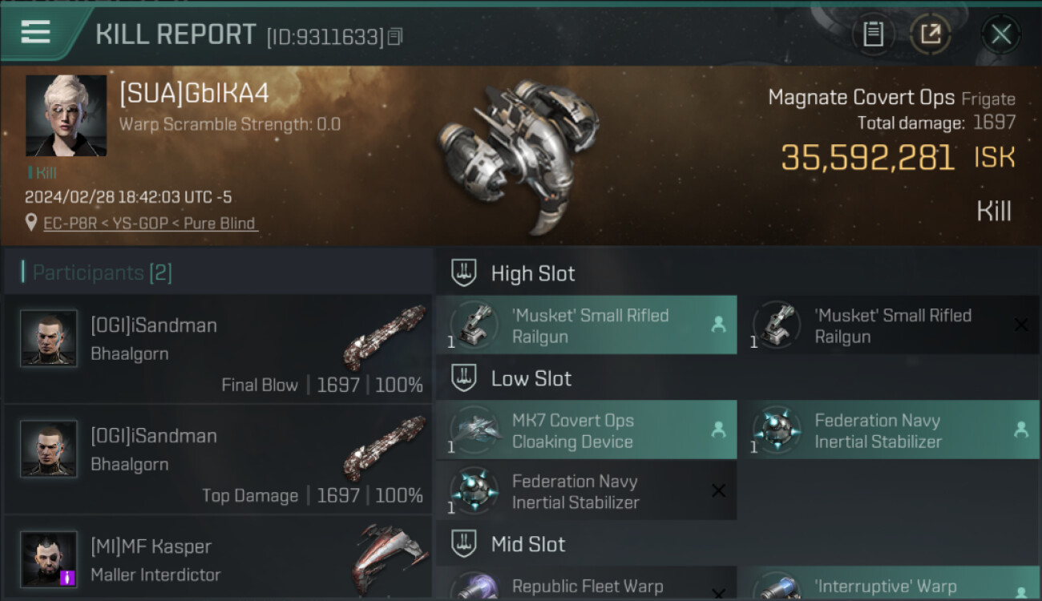
Task: Close the kill report window
Action: point(1000,34)
